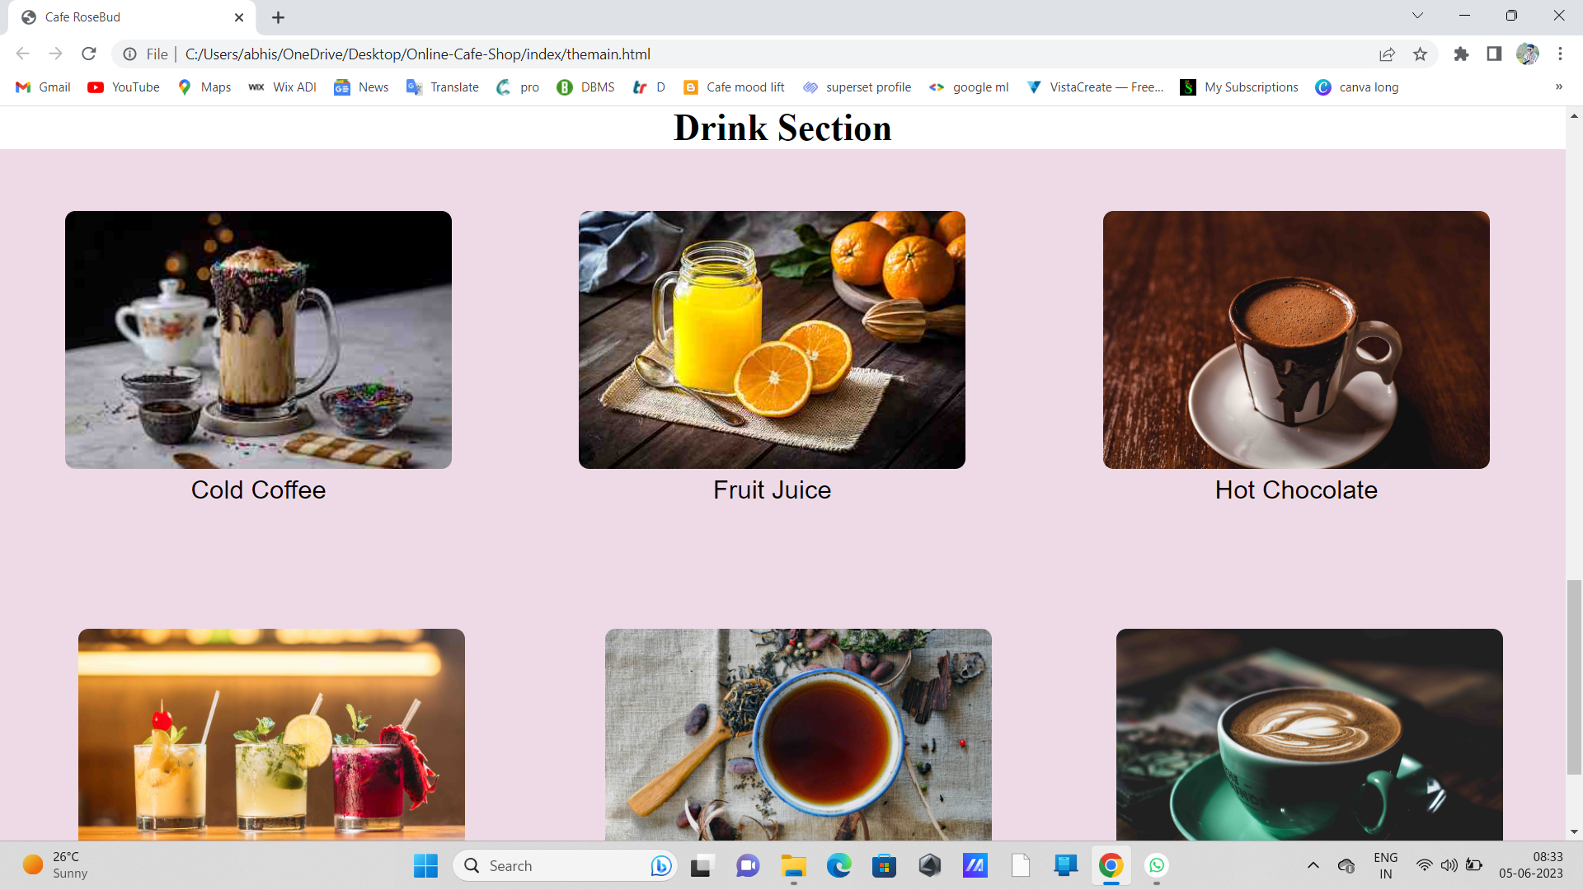Open the YouTube bookmark
This screenshot has height=890, width=1583.
tap(122, 87)
